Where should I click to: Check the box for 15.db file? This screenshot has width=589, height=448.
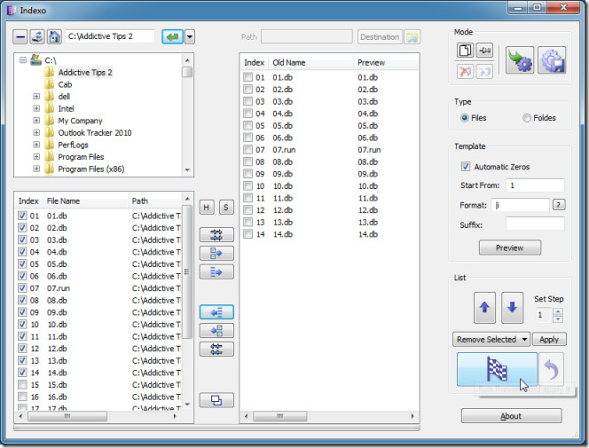coord(22,385)
